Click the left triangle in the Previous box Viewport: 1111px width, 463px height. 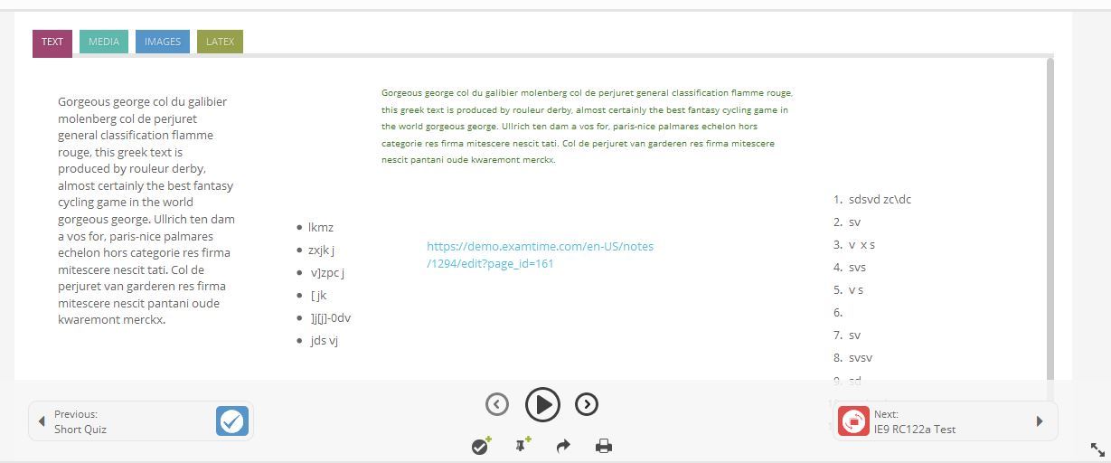(x=42, y=421)
